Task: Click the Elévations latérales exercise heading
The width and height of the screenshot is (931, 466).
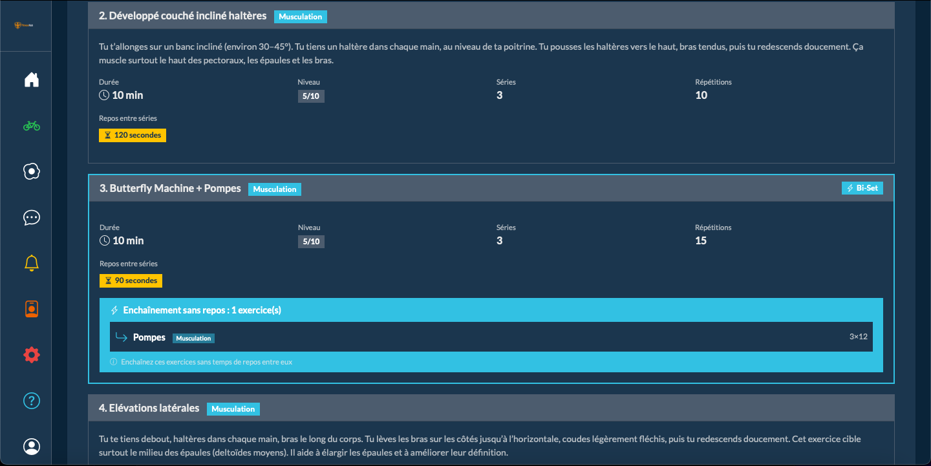Action: [149, 408]
